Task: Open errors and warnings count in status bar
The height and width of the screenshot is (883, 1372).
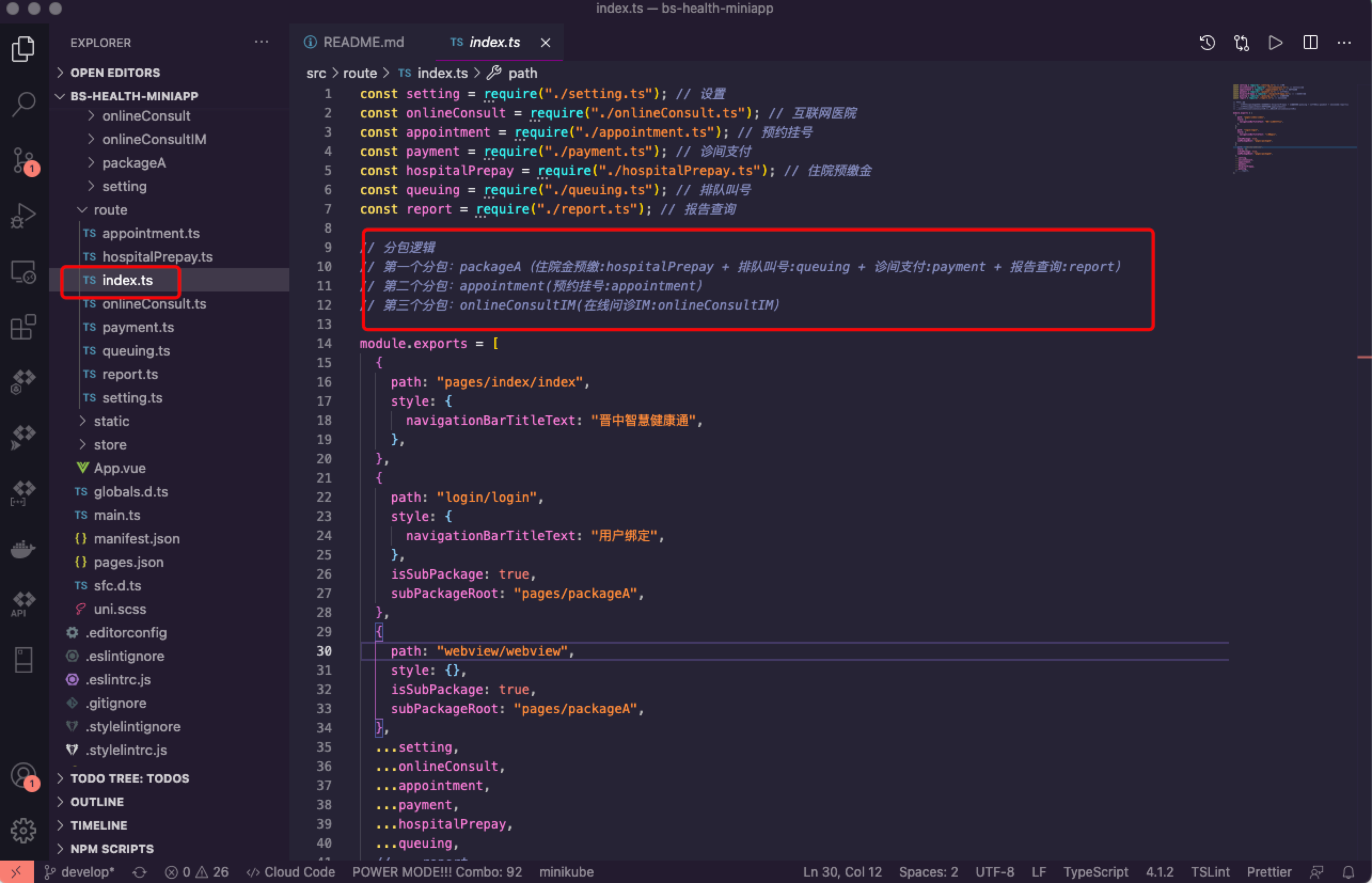Action: (196, 872)
